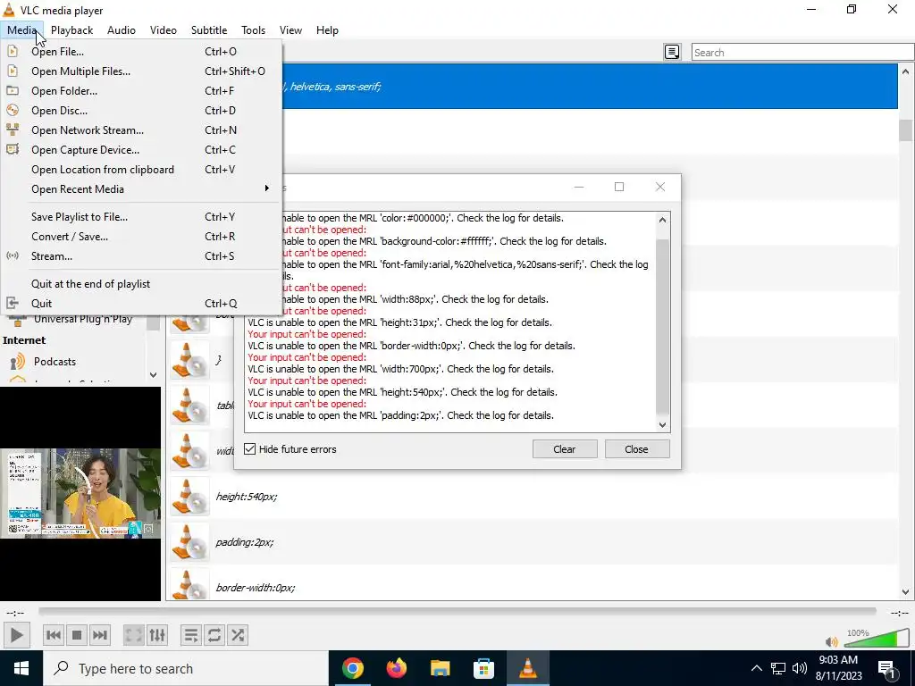The image size is (915, 686).
Task: Open the Subtitle menu
Action: [x=209, y=30]
